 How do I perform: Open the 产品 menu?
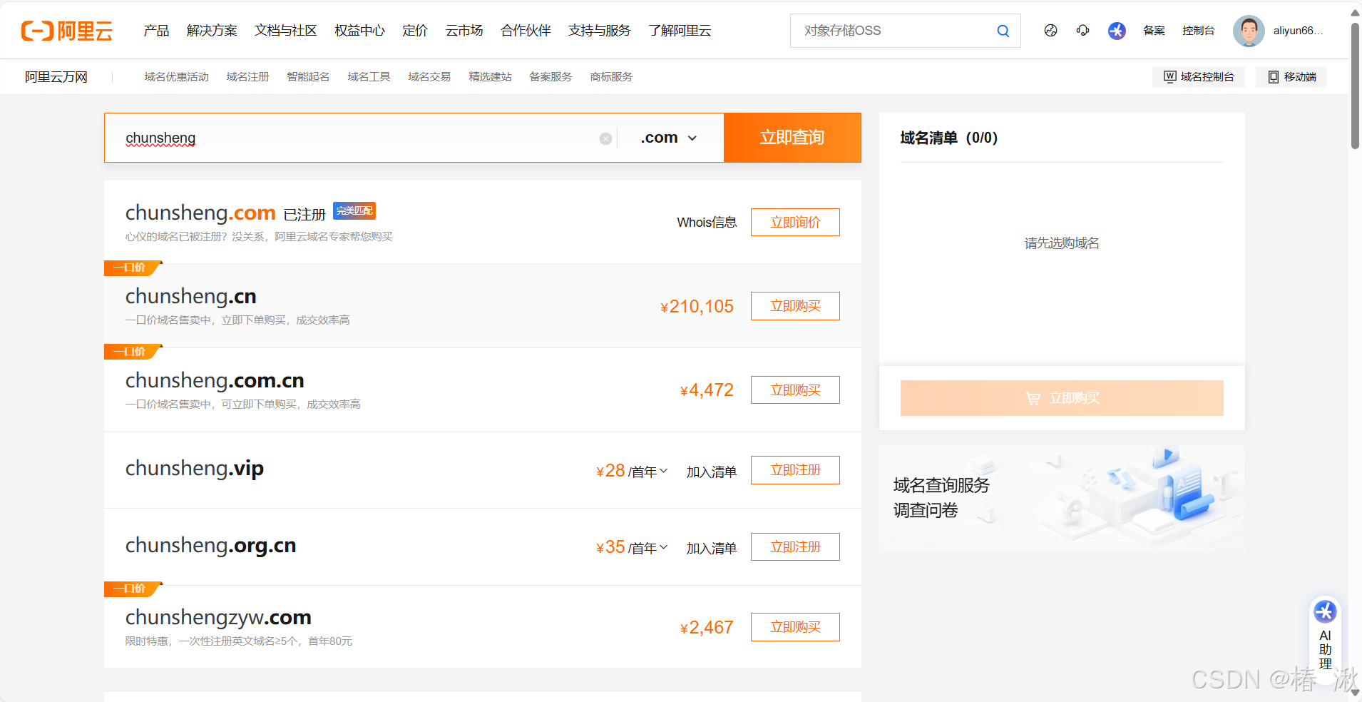pyautogui.click(x=156, y=31)
